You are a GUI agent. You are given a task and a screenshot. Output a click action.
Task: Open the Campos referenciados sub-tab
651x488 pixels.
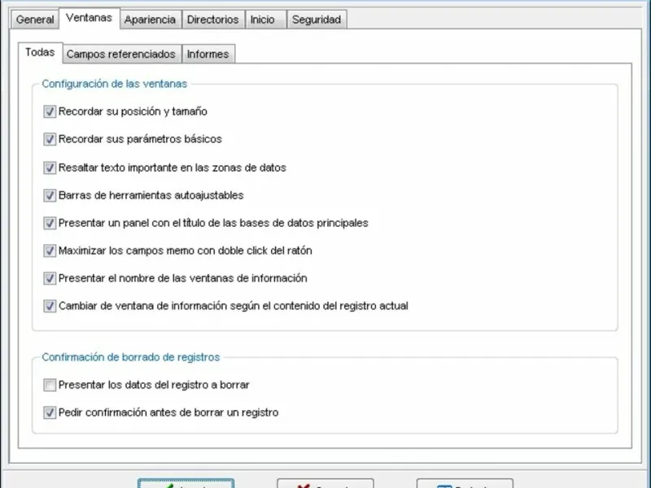[121, 54]
